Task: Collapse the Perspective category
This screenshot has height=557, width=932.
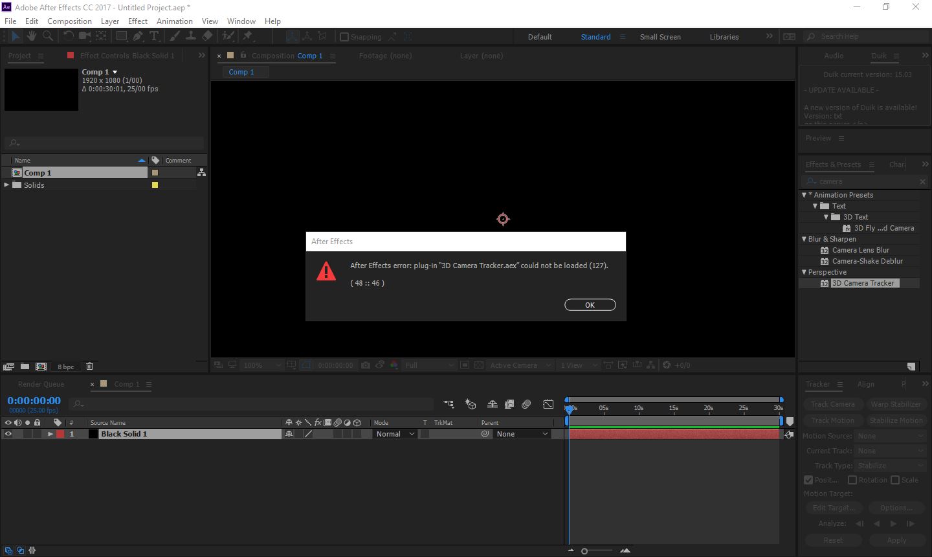Action: pos(804,272)
